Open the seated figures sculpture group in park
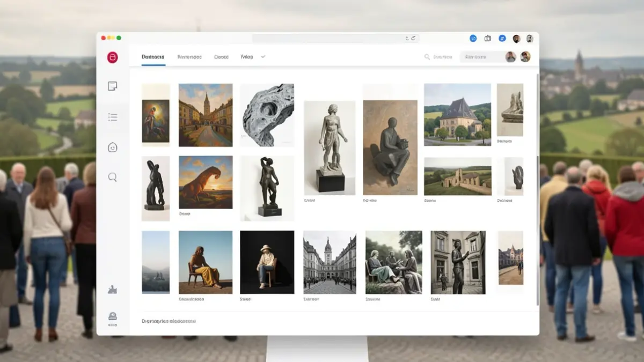The width and height of the screenshot is (644, 362). coord(394,262)
